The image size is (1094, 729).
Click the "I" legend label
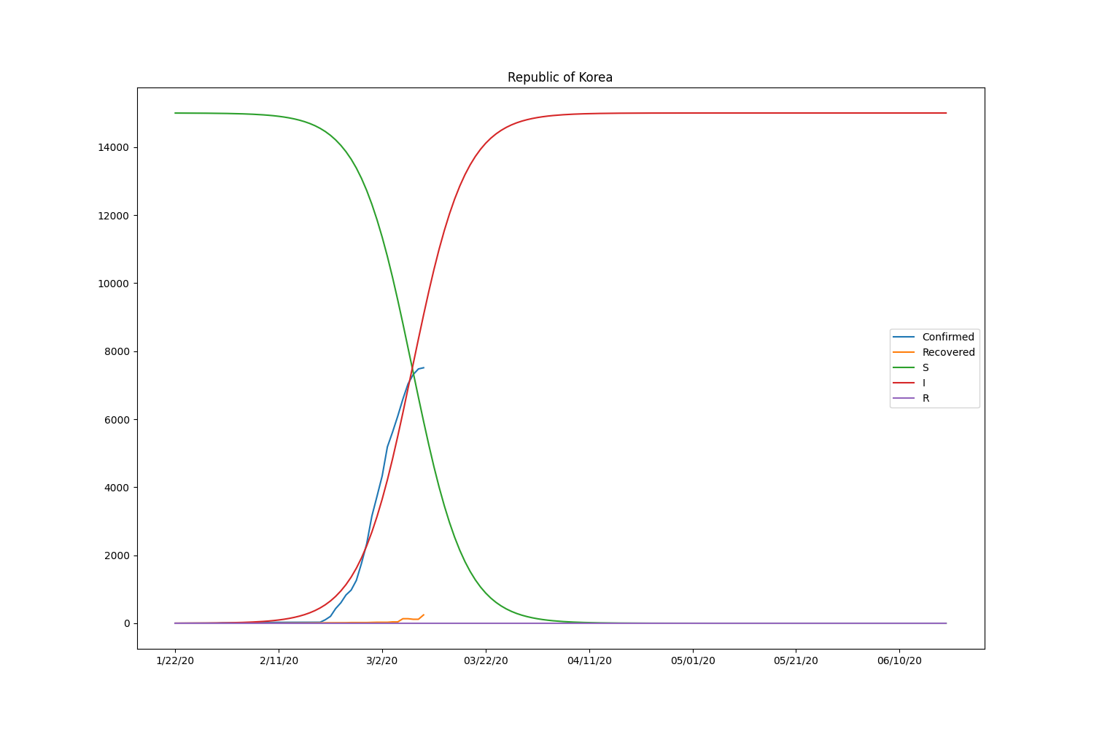[x=924, y=383]
